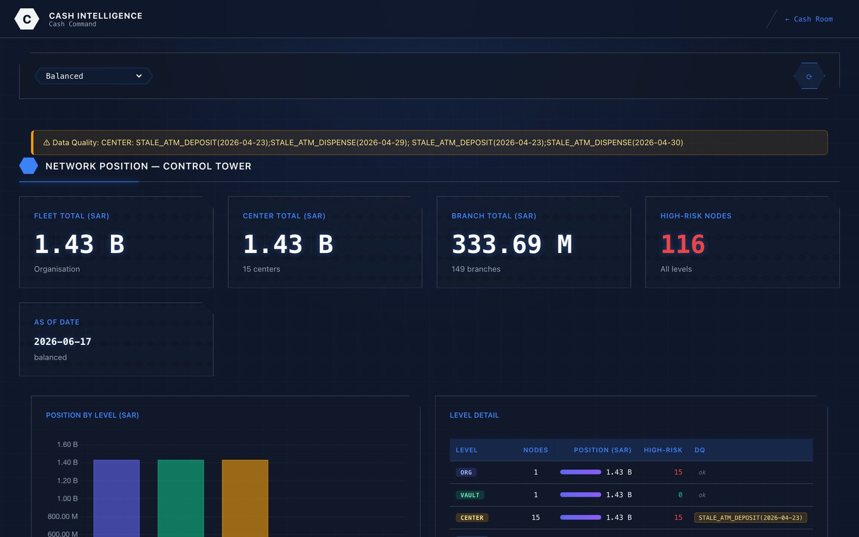Click the blue hexagon beside Network Position
Screen dimensions: 859x537
[x=29, y=166]
